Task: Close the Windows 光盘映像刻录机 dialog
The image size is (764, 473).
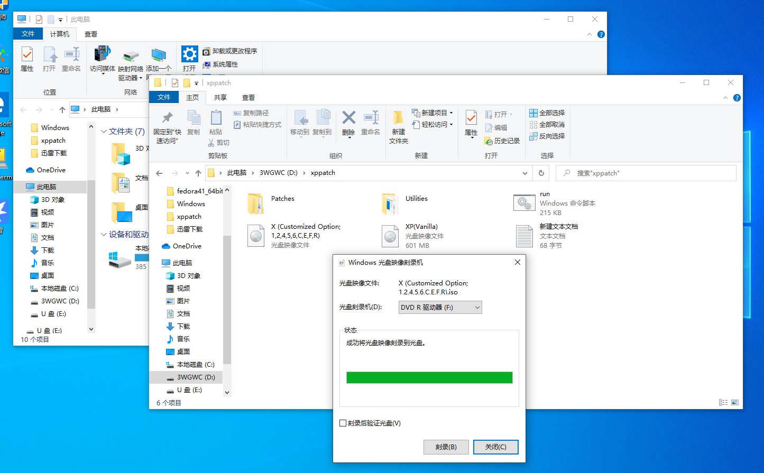Action: (x=517, y=262)
